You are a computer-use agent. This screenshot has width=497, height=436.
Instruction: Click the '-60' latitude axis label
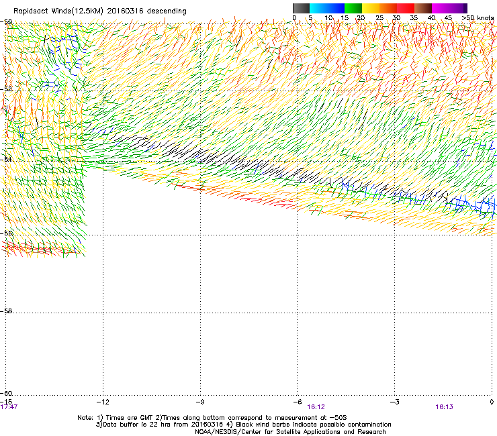7,393
